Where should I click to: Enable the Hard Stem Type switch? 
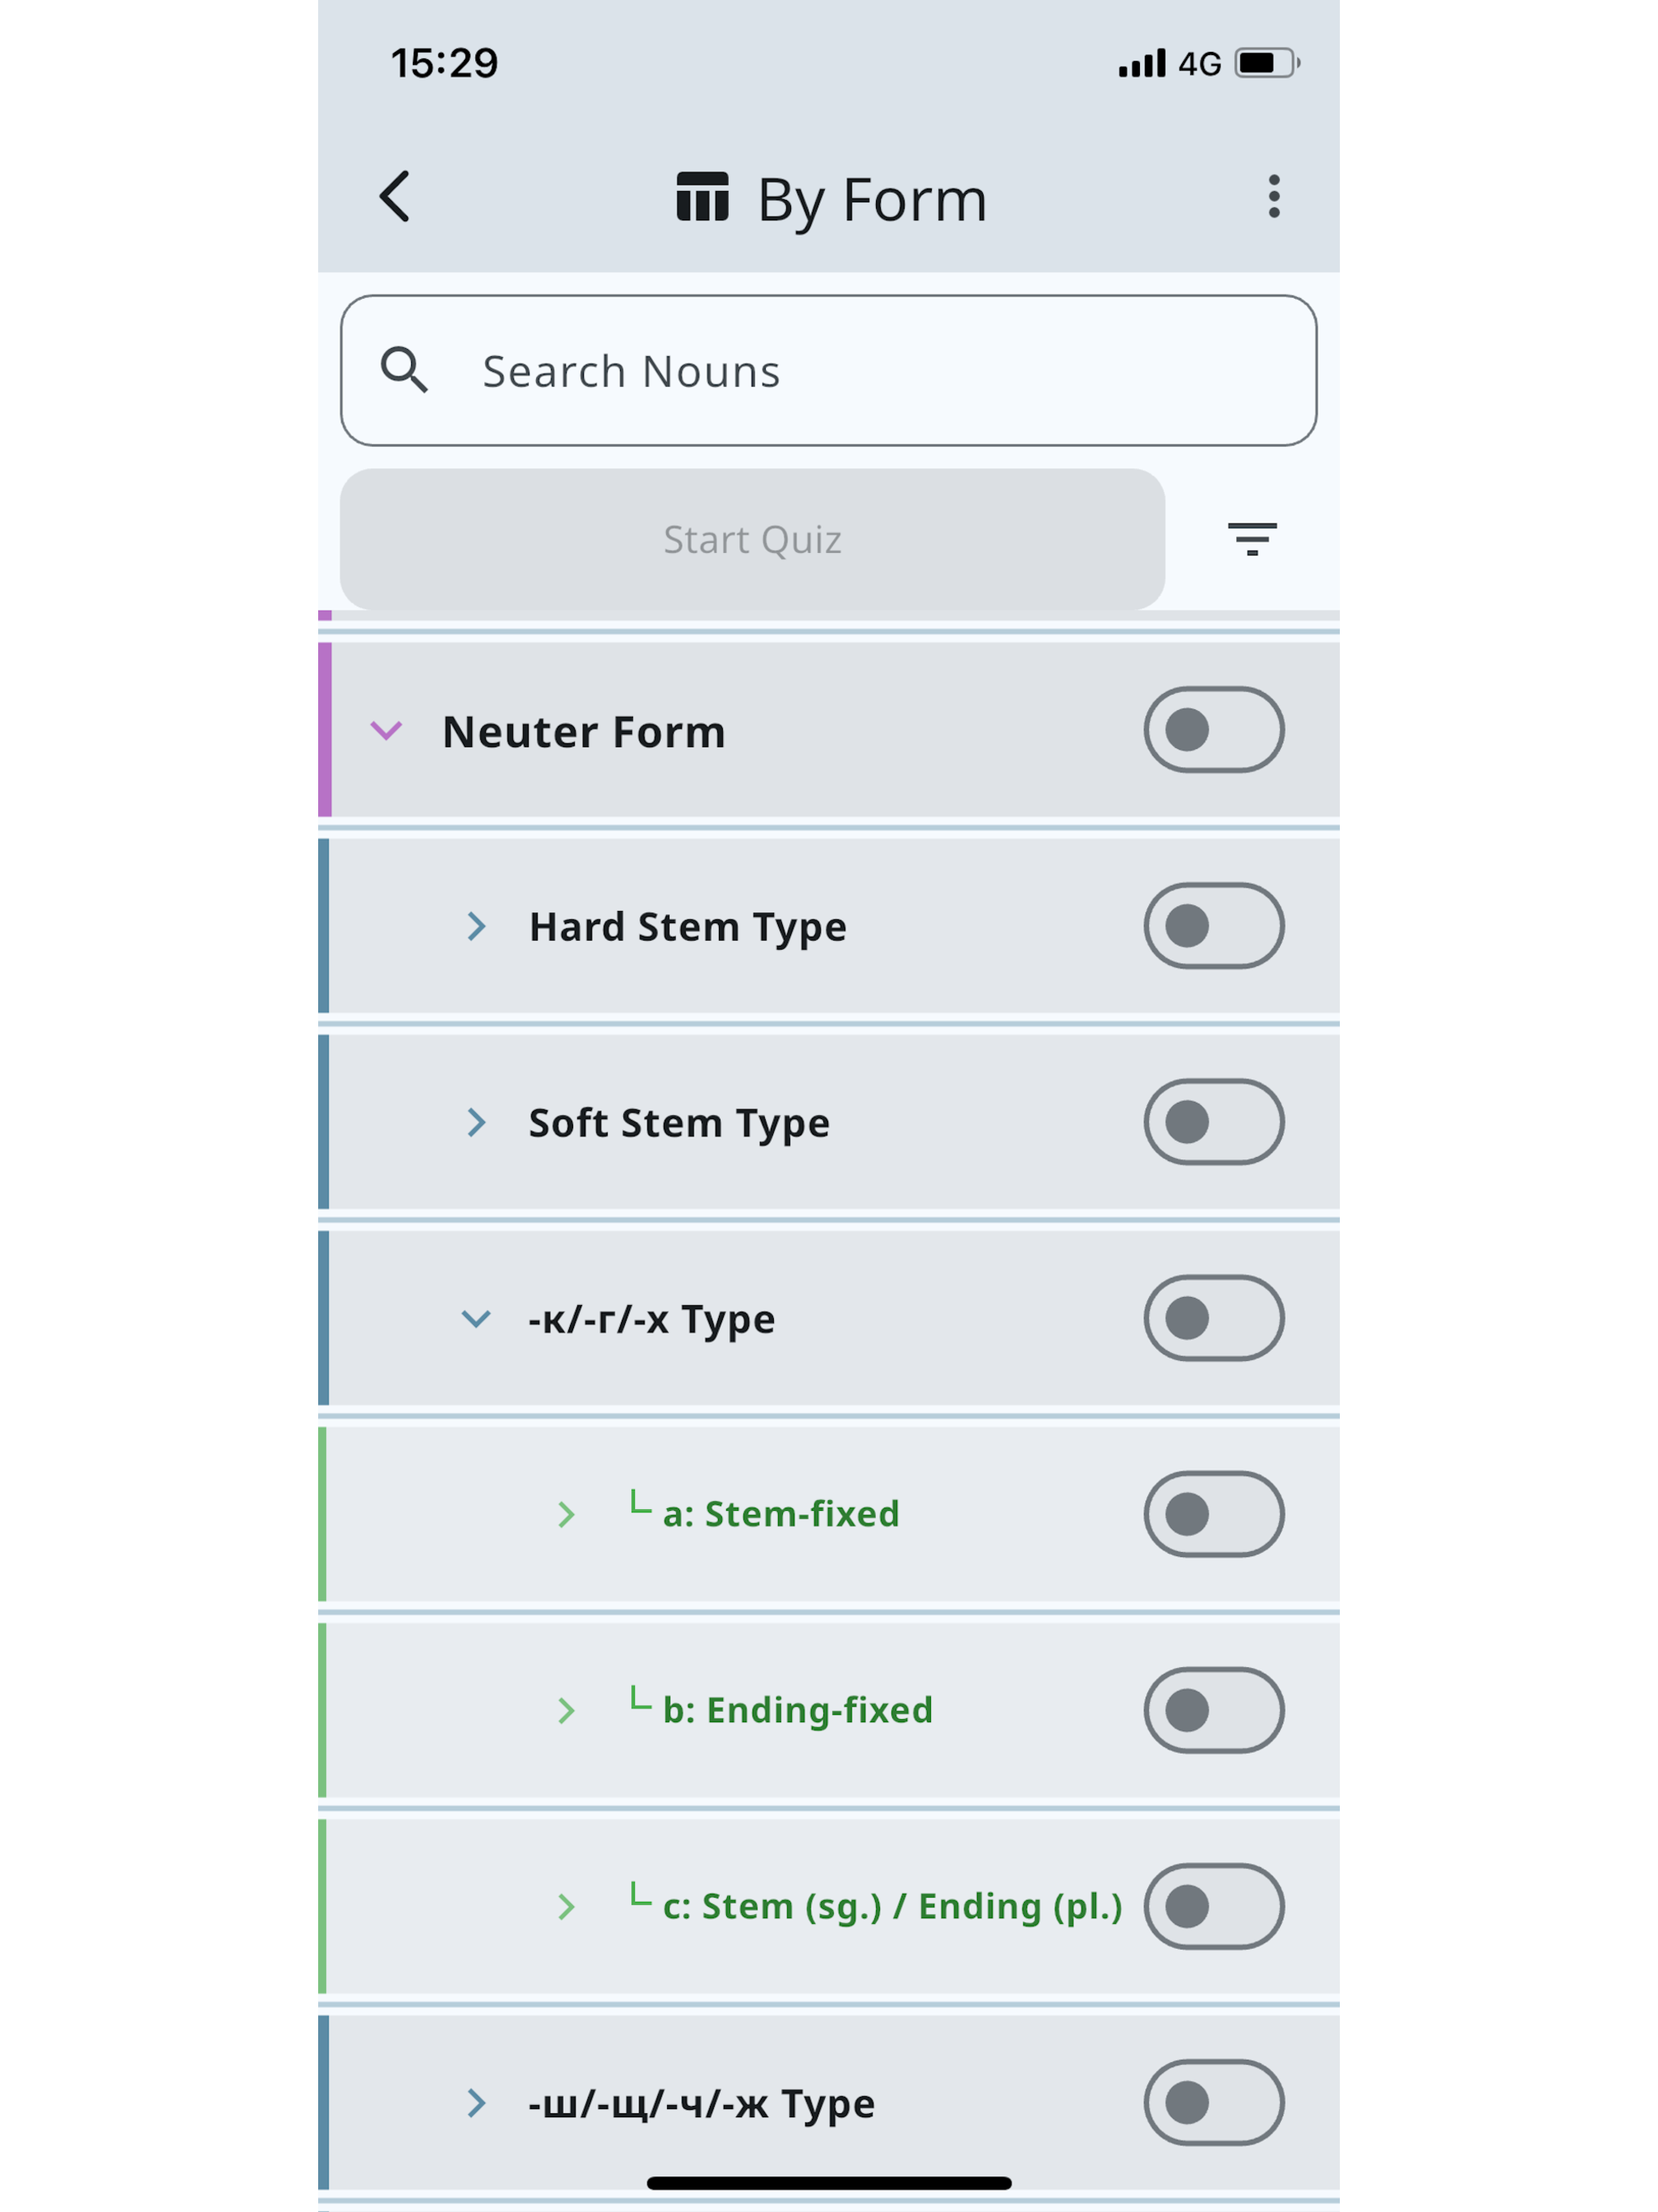click(x=1214, y=925)
